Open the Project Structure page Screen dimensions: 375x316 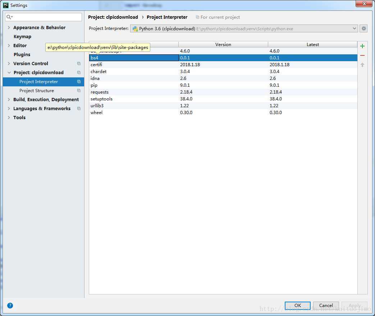(x=37, y=91)
